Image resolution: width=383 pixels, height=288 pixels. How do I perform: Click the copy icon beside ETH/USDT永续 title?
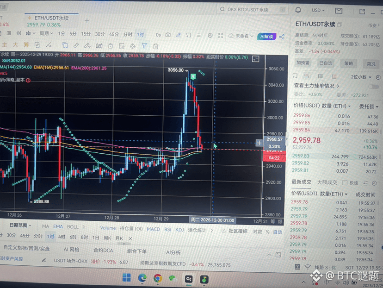coord(339,25)
